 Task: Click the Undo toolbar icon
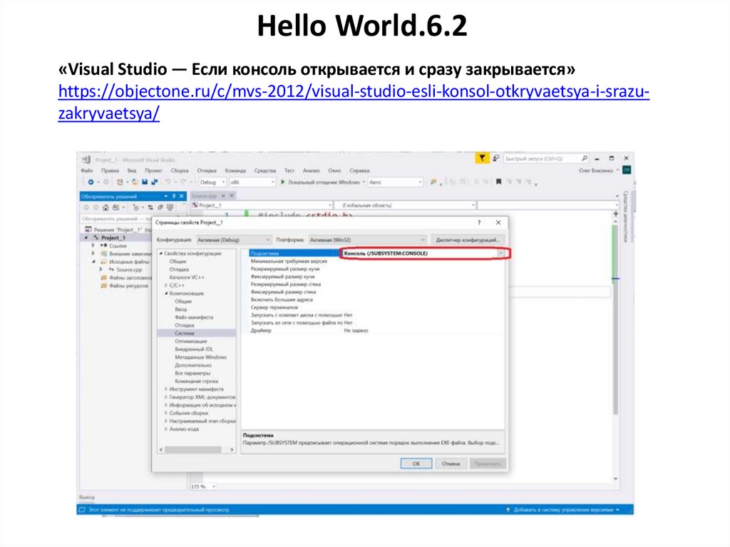click(168, 182)
